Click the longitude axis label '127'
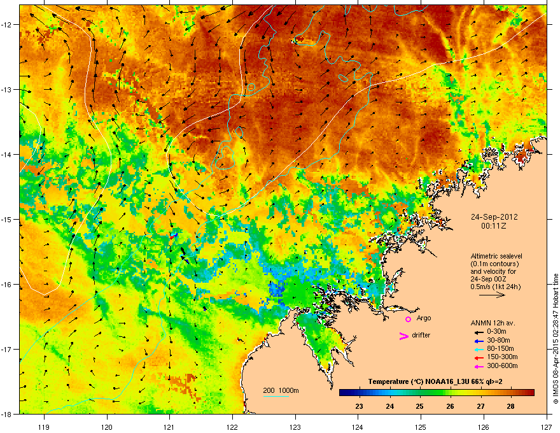 [x=547, y=427]
